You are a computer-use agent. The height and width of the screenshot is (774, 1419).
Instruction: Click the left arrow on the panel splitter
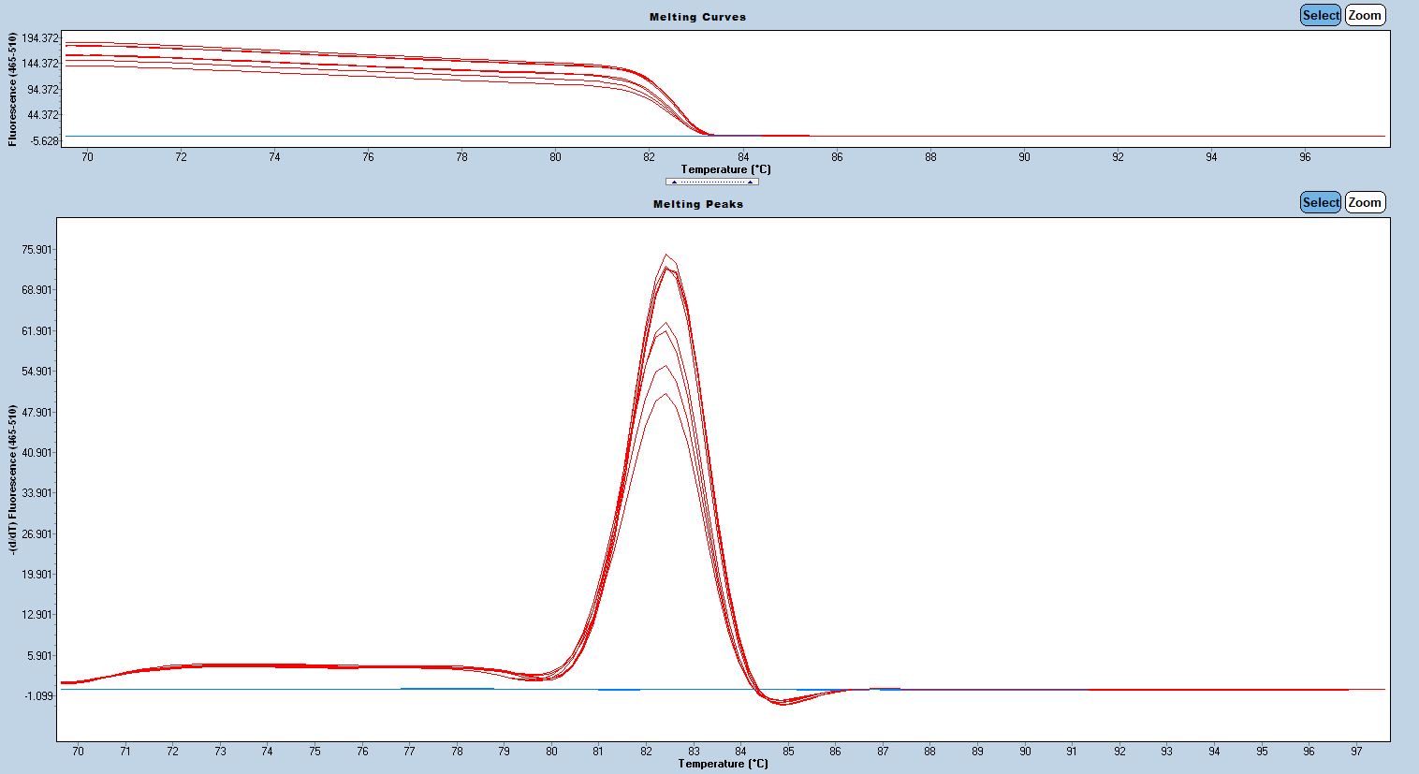pos(674,182)
